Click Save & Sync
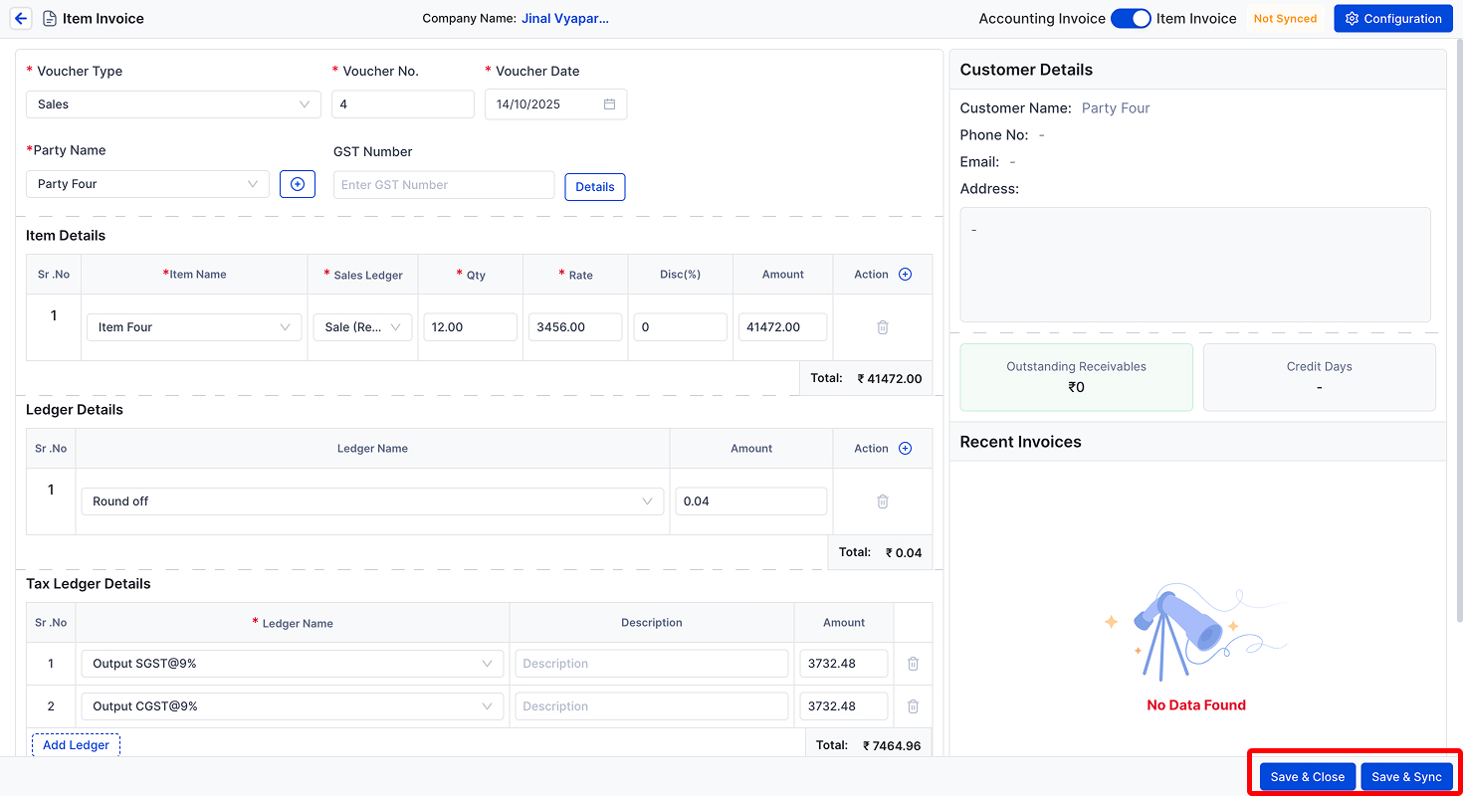This screenshot has width=1463, height=796. coord(1406,777)
